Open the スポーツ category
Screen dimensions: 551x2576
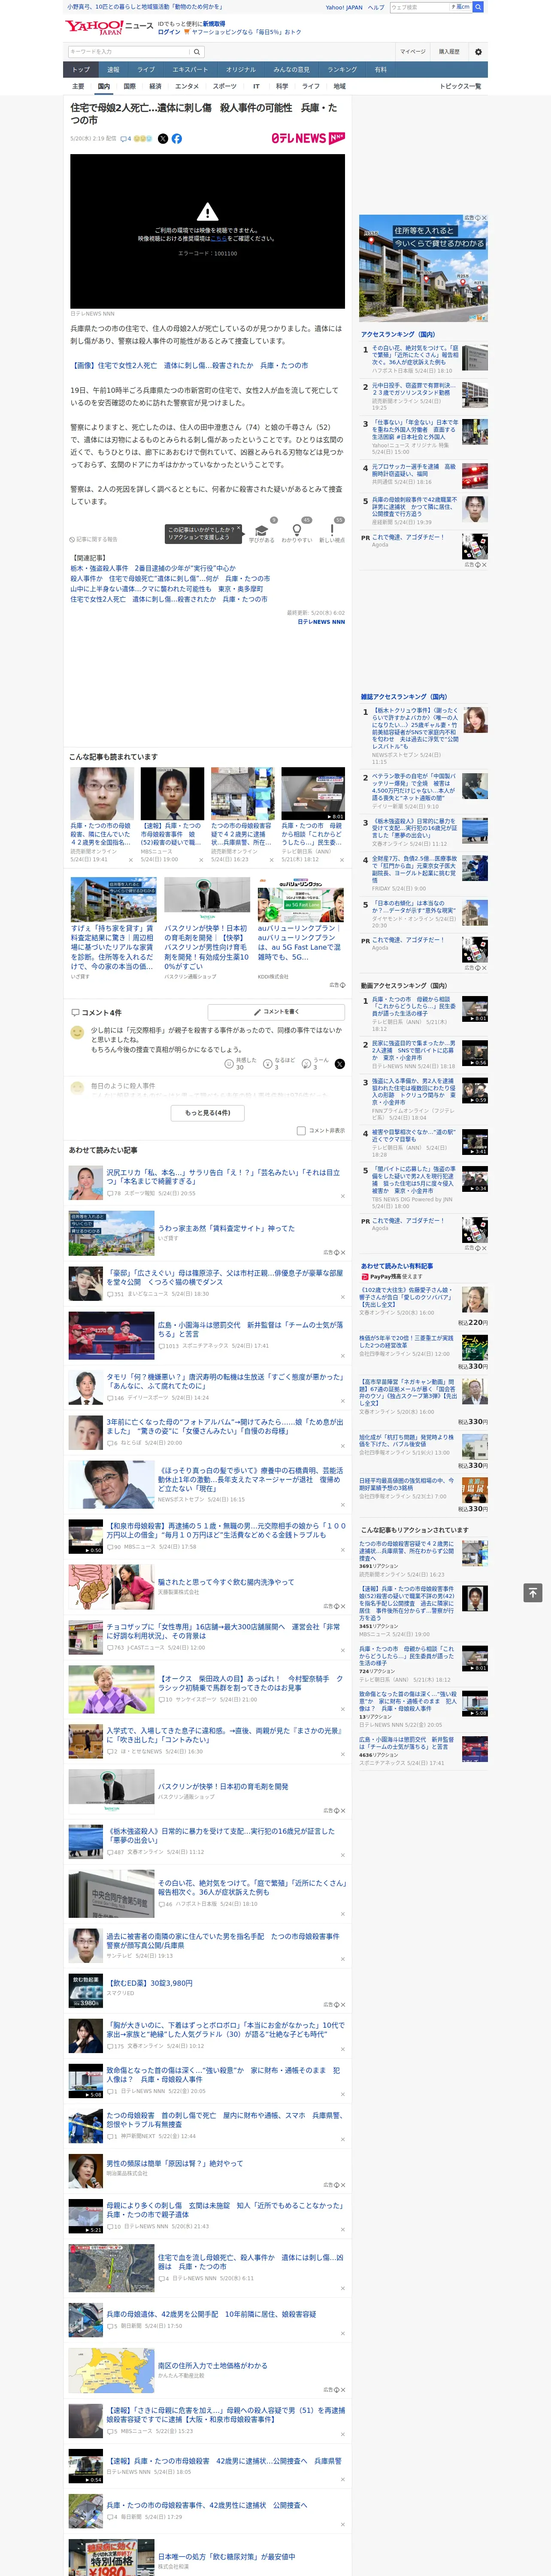[225, 86]
